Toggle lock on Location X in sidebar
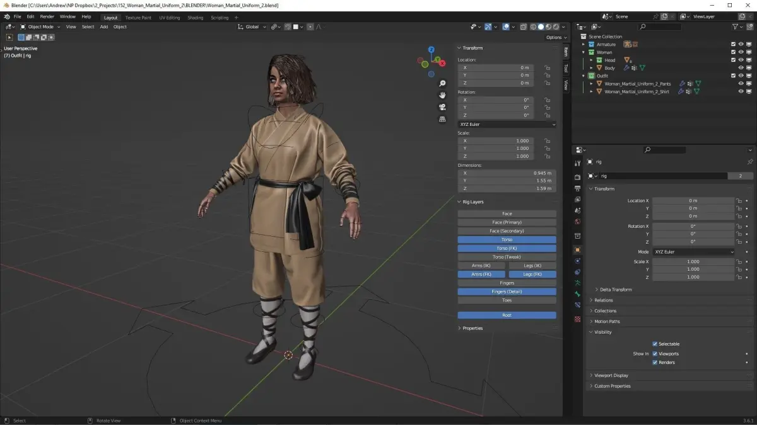 [x=548, y=67]
